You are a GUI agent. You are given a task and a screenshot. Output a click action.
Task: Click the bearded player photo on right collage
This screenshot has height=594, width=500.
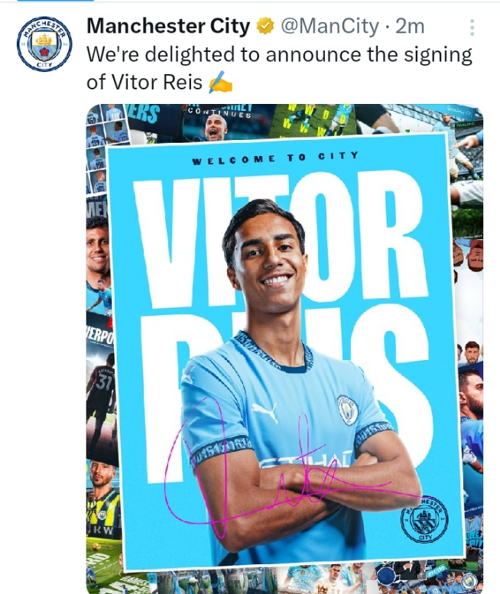point(471,398)
